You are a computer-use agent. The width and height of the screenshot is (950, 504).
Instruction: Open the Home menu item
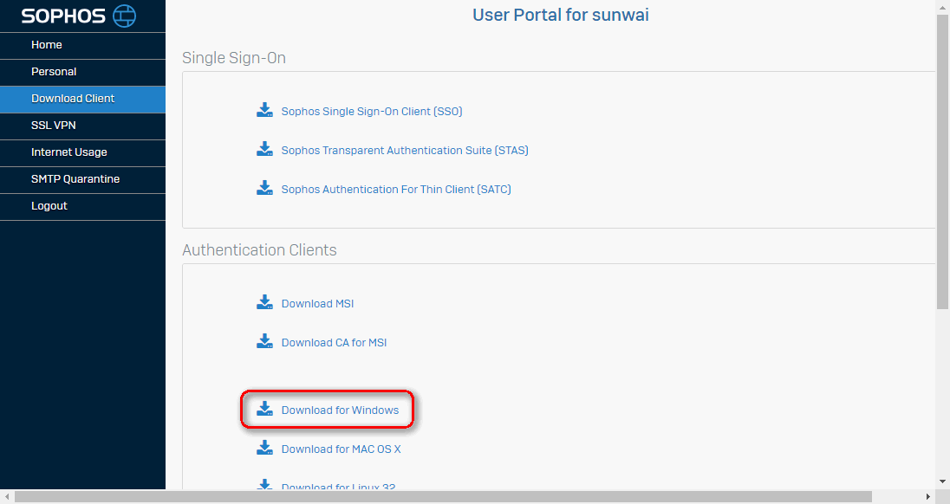click(82, 45)
